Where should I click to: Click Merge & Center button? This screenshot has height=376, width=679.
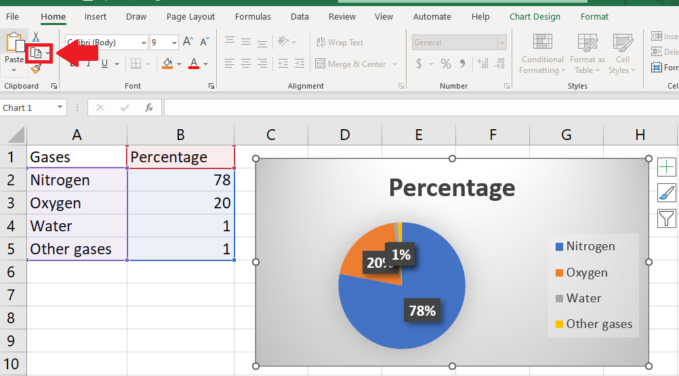pos(351,64)
